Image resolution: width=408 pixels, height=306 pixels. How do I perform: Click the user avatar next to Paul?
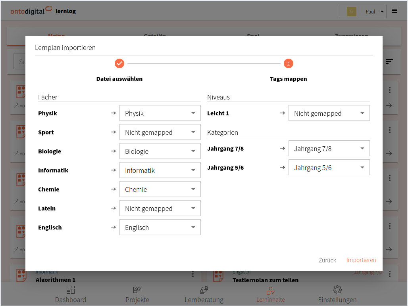pyautogui.click(x=352, y=11)
